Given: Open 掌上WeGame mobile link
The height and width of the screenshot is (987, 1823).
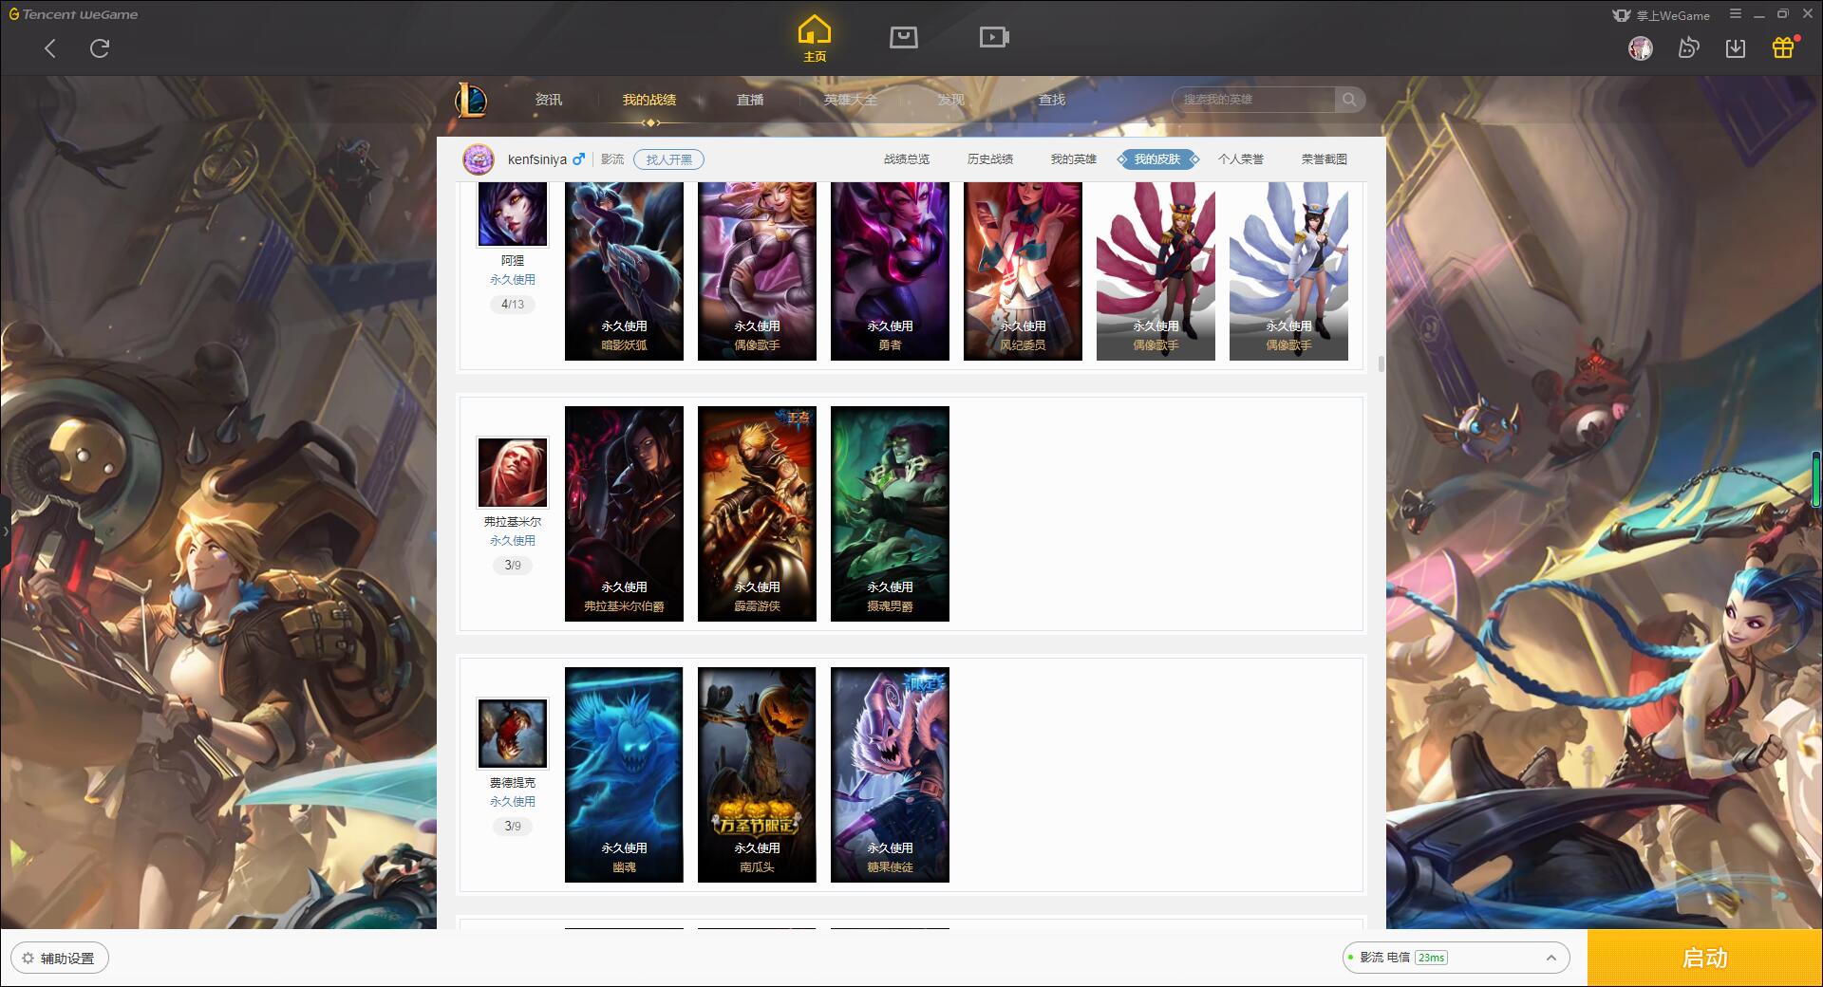Looking at the screenshot, I should (x=1662, y=15).
